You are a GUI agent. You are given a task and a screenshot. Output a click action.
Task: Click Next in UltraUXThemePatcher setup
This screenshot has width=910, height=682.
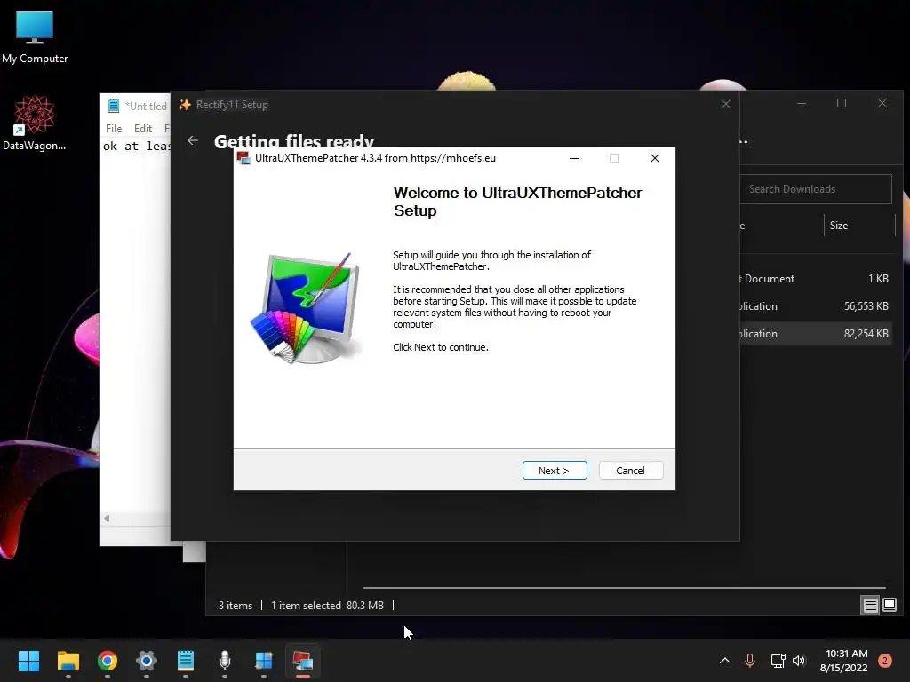click(x=555, y=471)
